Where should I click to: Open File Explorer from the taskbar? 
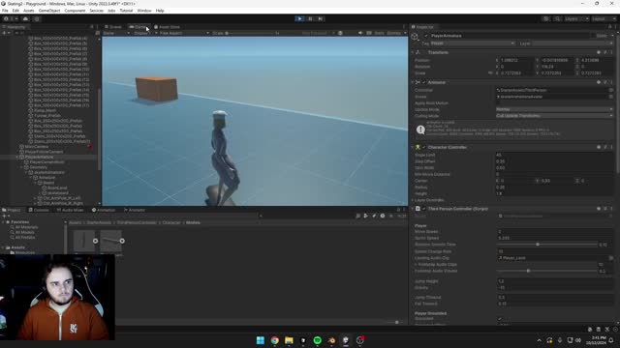point(289,340)
